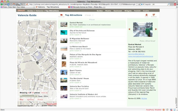Open the Mobile menu item
This screenshot has height=111, width=178.
tap(108, 11)
